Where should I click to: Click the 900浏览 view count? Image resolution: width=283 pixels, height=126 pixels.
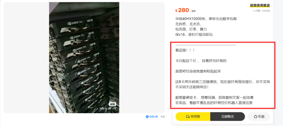point(266,11)
